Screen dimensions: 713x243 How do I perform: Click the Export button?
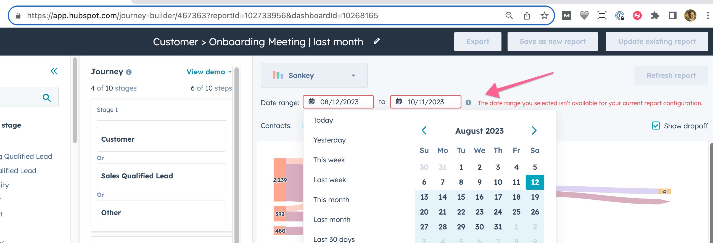(477, 41)
